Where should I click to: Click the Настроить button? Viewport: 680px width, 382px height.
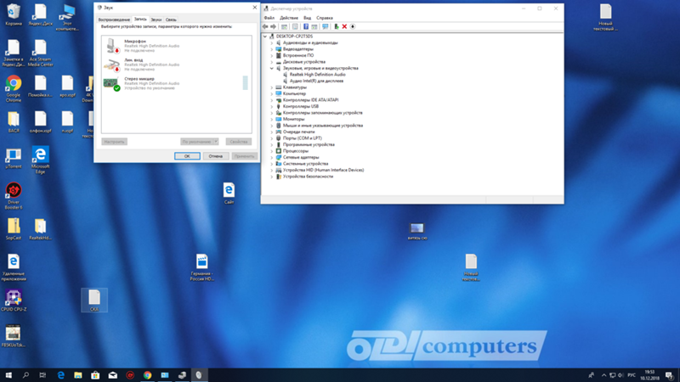(114, 142)
